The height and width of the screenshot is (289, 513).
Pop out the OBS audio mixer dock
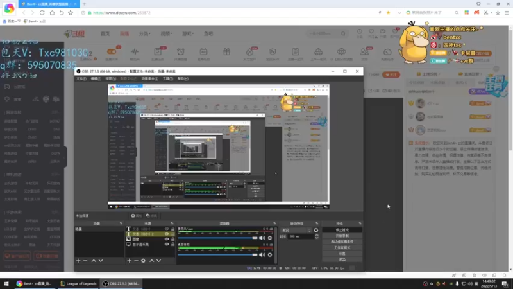(x=274, y=223)
